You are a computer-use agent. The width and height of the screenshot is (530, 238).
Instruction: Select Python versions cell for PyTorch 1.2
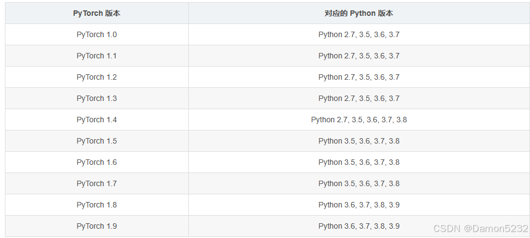coord(359,77)
